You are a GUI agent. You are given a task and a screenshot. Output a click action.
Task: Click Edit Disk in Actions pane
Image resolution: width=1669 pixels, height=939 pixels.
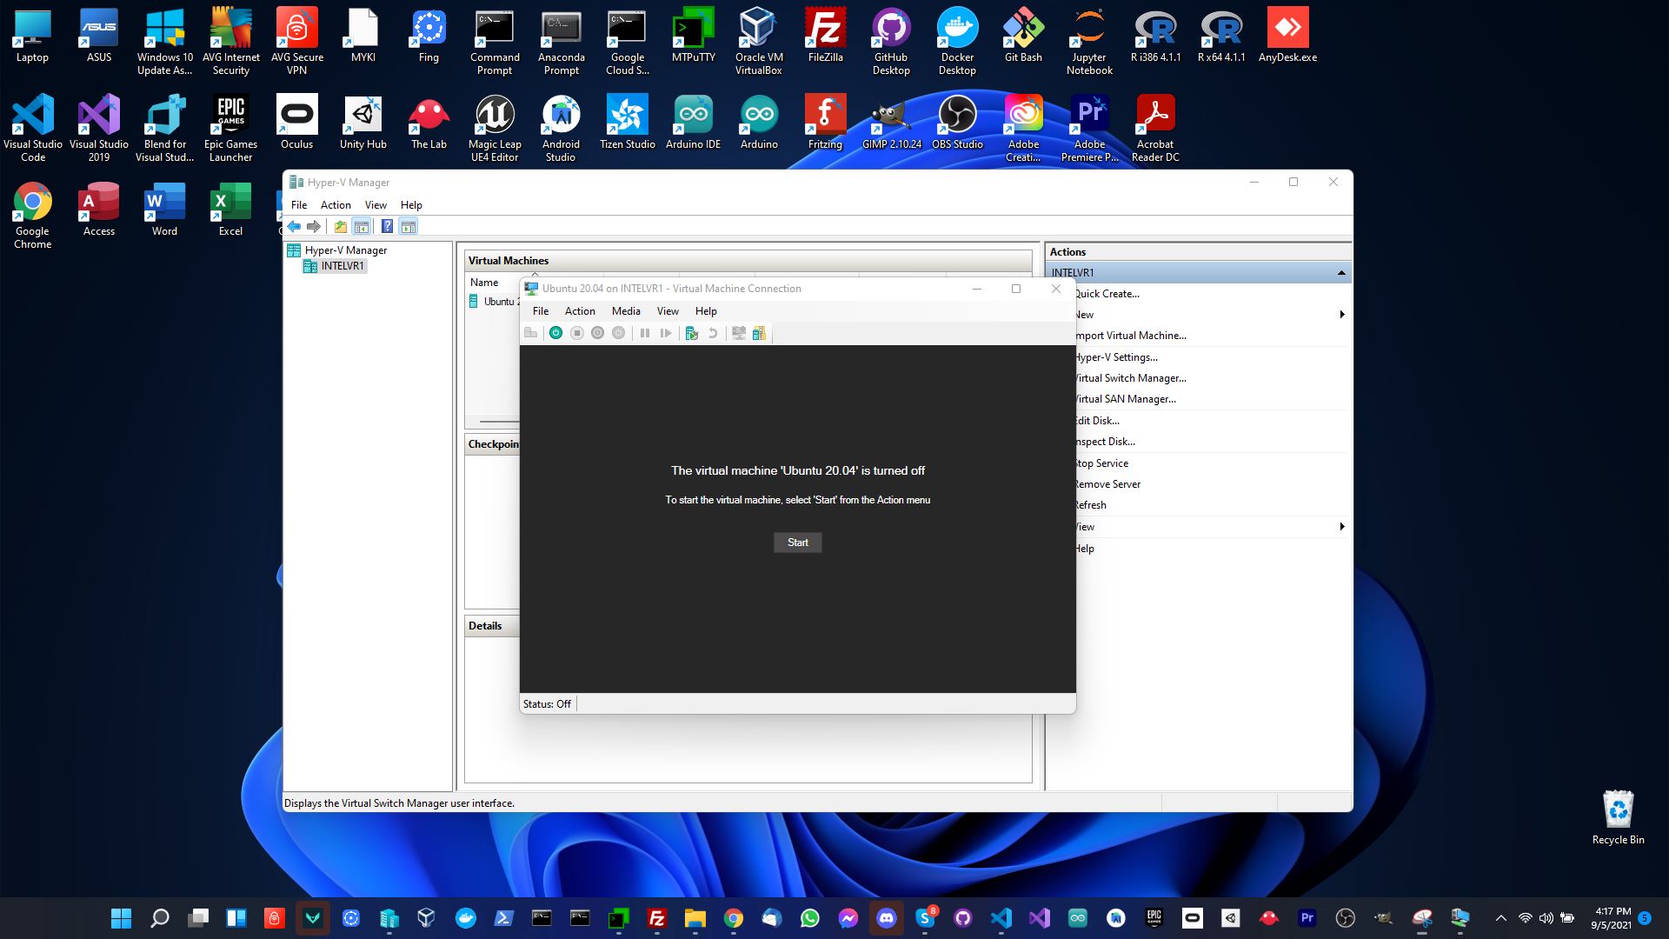pos(1097,421)
